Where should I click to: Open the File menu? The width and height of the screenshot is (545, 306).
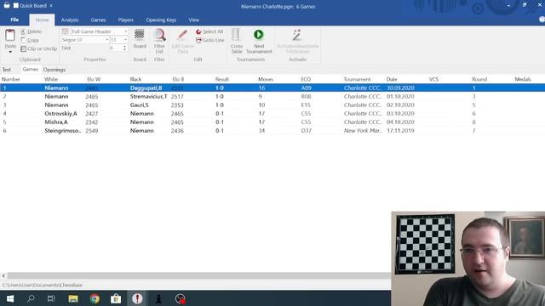[14, 20]
